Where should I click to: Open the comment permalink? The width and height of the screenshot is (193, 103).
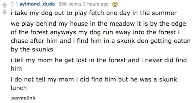pyautogui.click(x=23, y=98)
